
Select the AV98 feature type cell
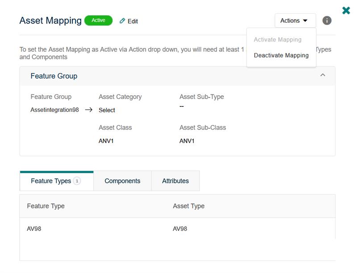tap(34, 228)
